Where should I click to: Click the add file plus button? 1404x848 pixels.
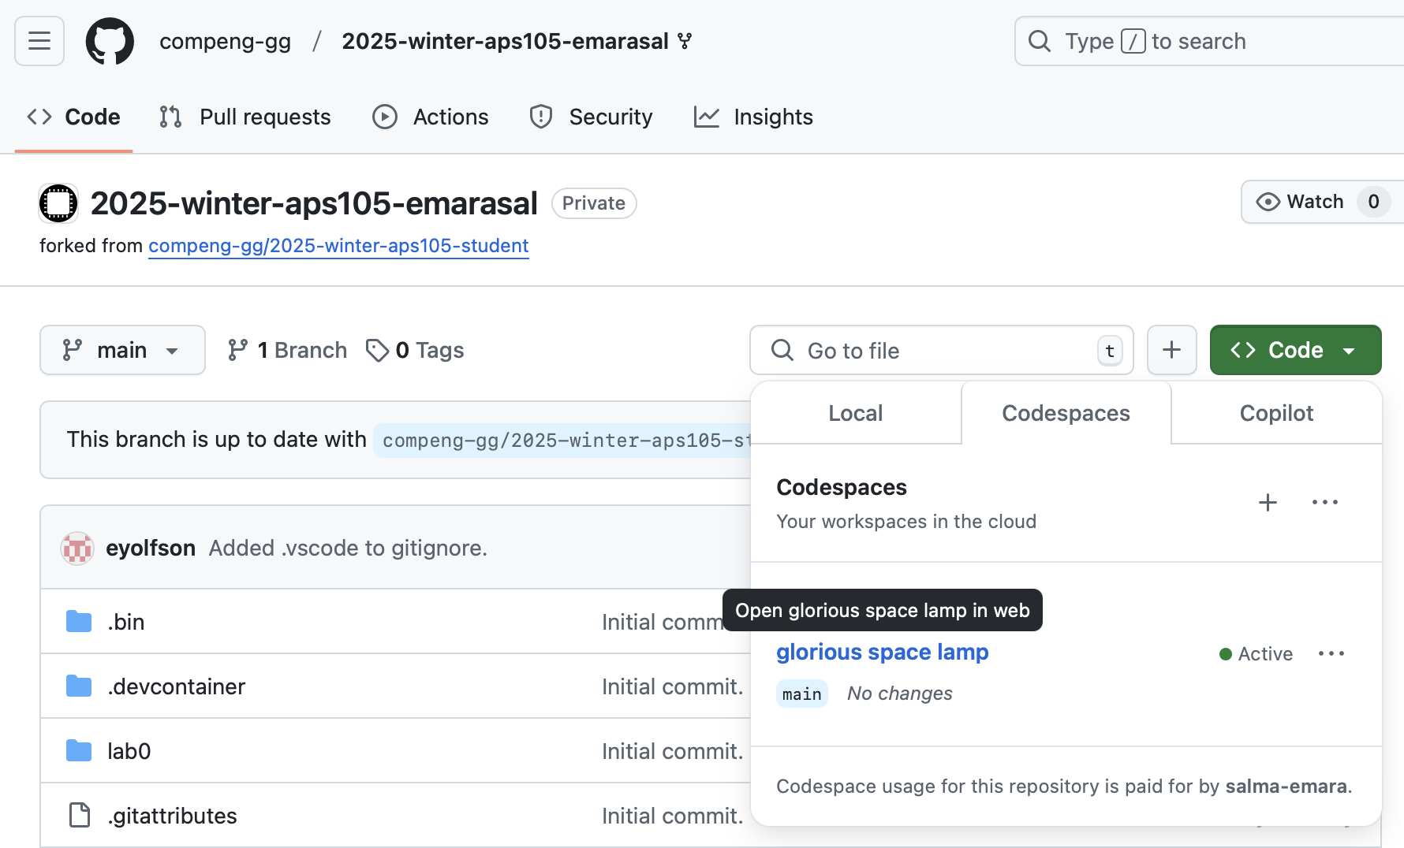click(1171, 350)
